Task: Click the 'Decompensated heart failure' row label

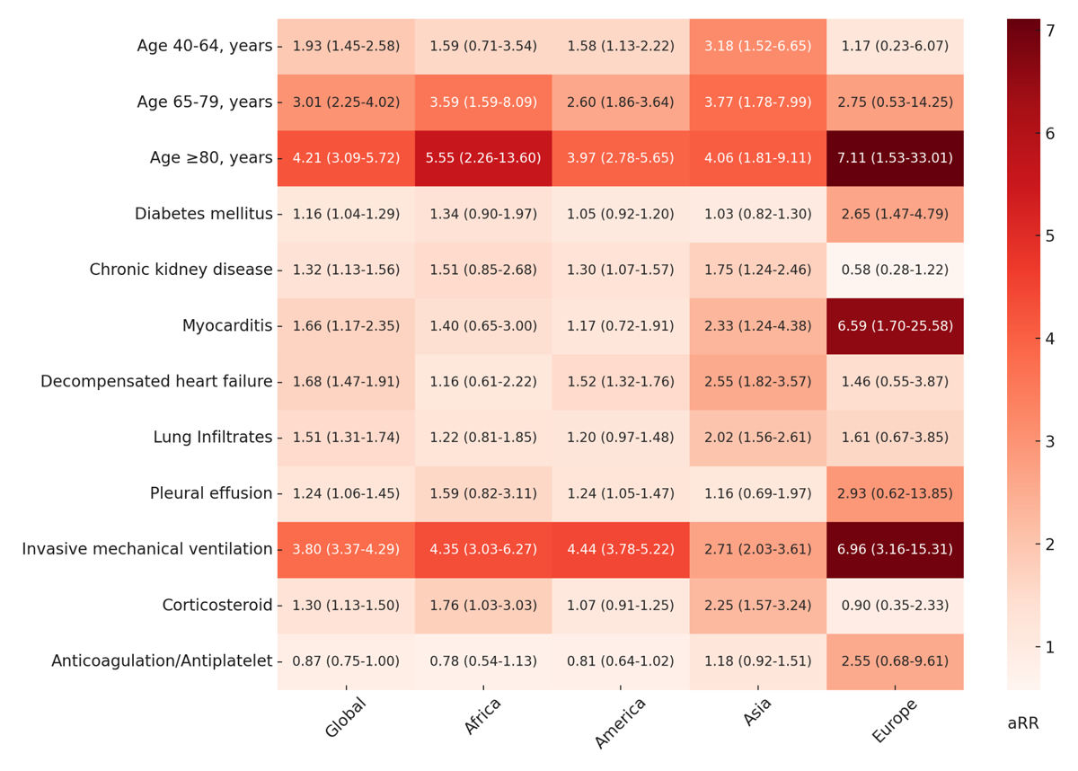Action: point(156,382)
